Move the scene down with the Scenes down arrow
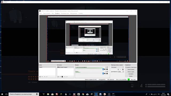This screenshot has height=96, width=171. [x=47, y=77]
